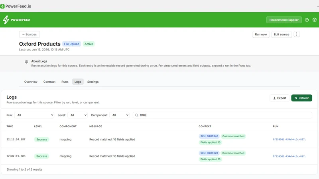Click the Oxford Products heading
Viewport: 319px width, 179px height.
point(39,44)
